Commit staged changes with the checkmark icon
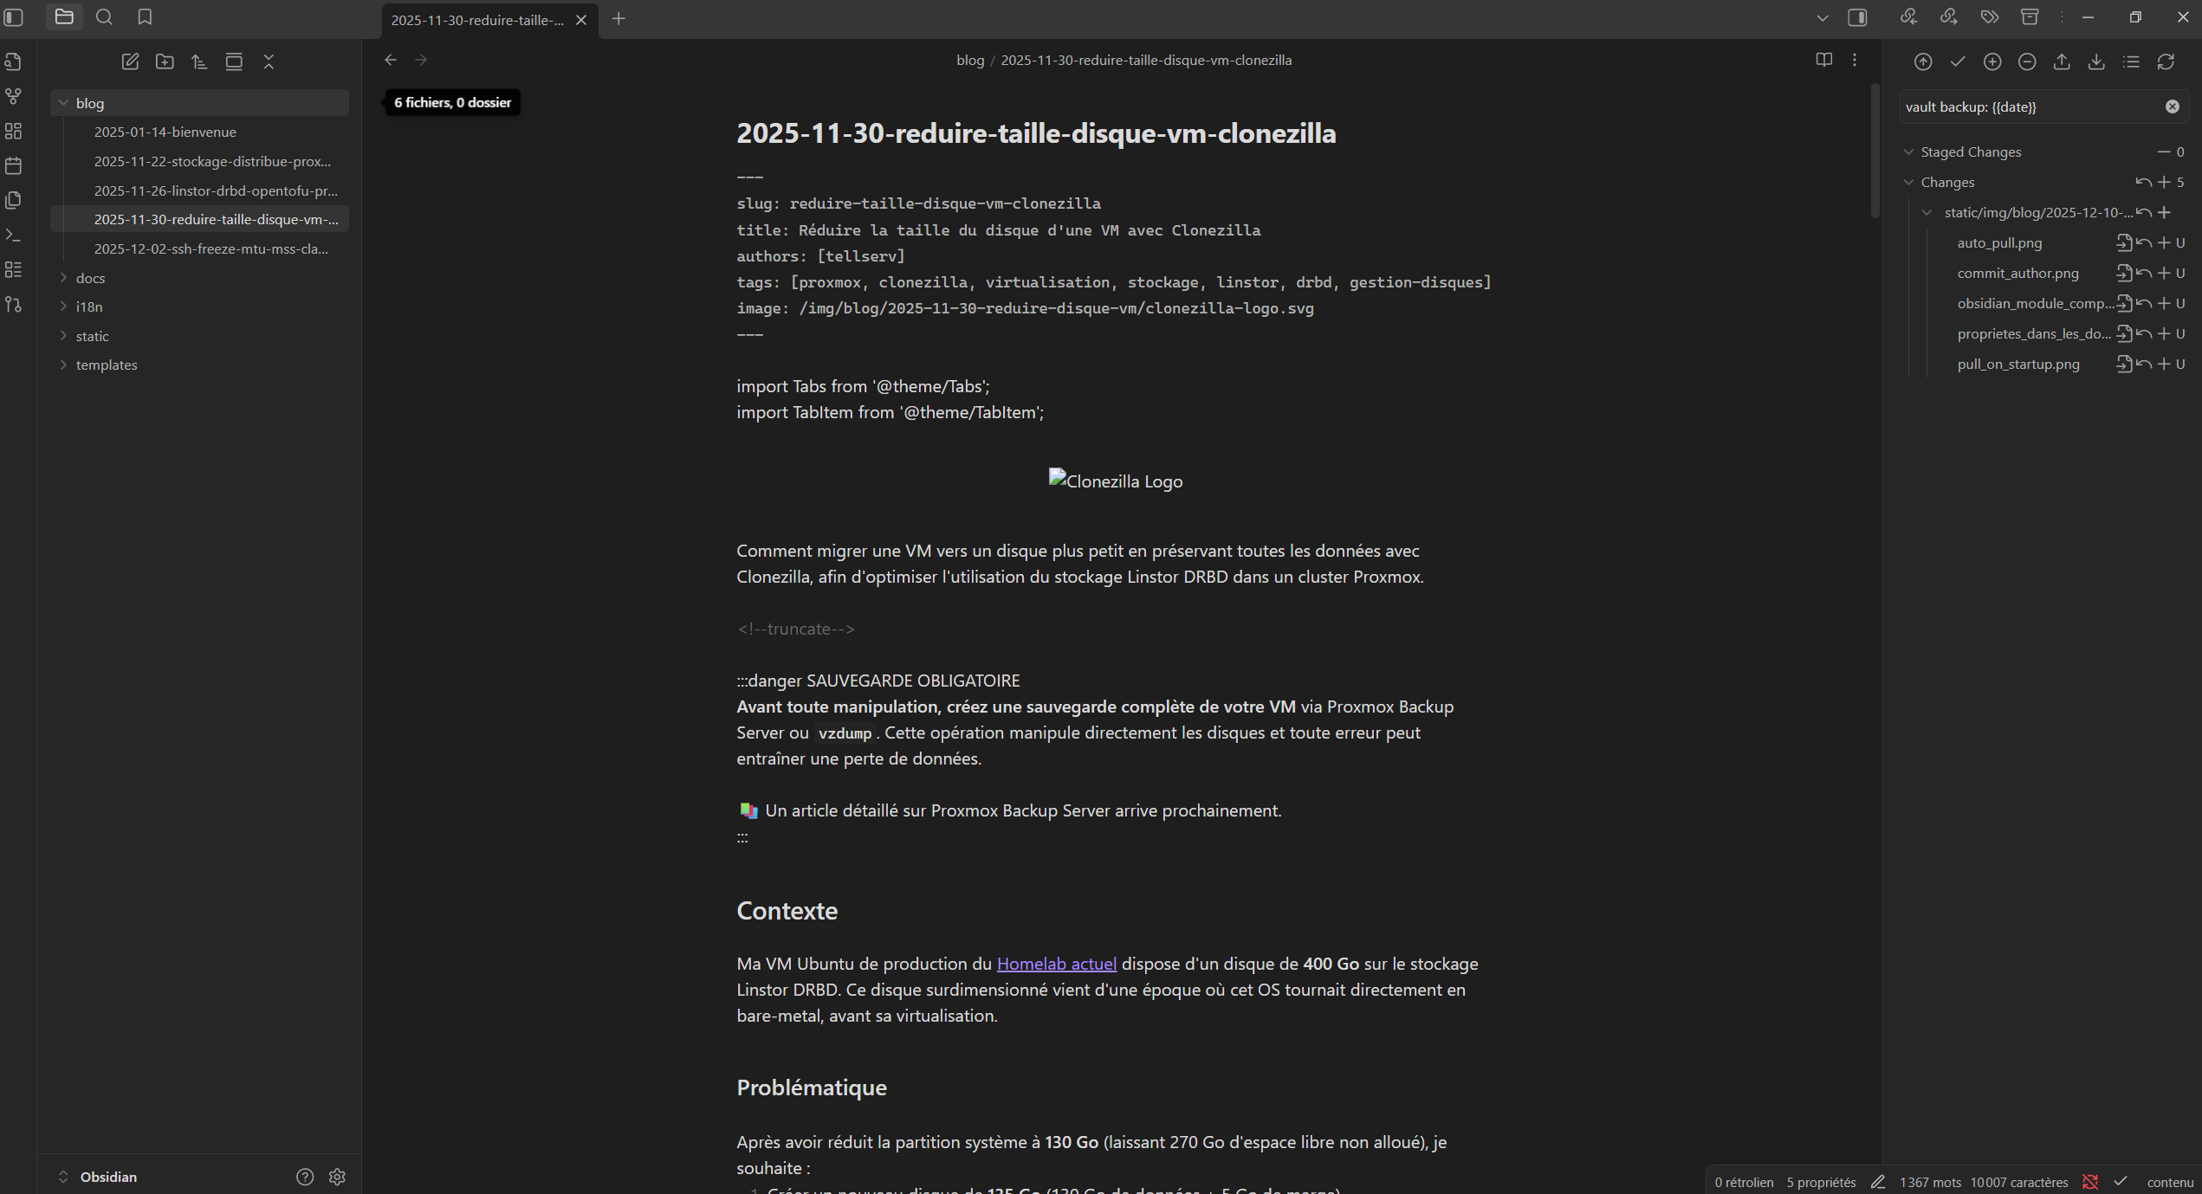The height and width of the screenshot is (1194, 2202). [x=1959, y=61]
